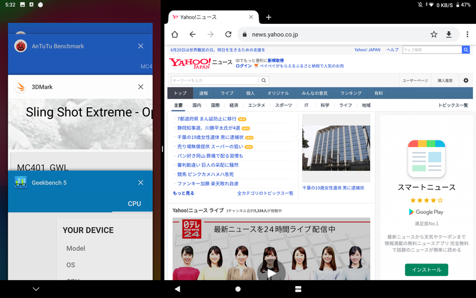The image size is (476, 298).
Task: Reload the Yahoo news page
Action: pyautogui.click(x=228, y=35)
